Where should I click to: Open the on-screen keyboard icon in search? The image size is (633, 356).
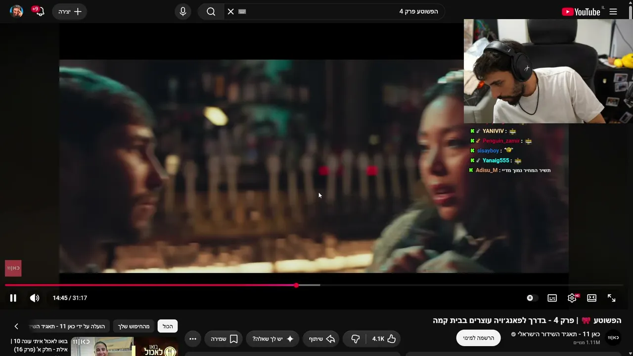242,11
